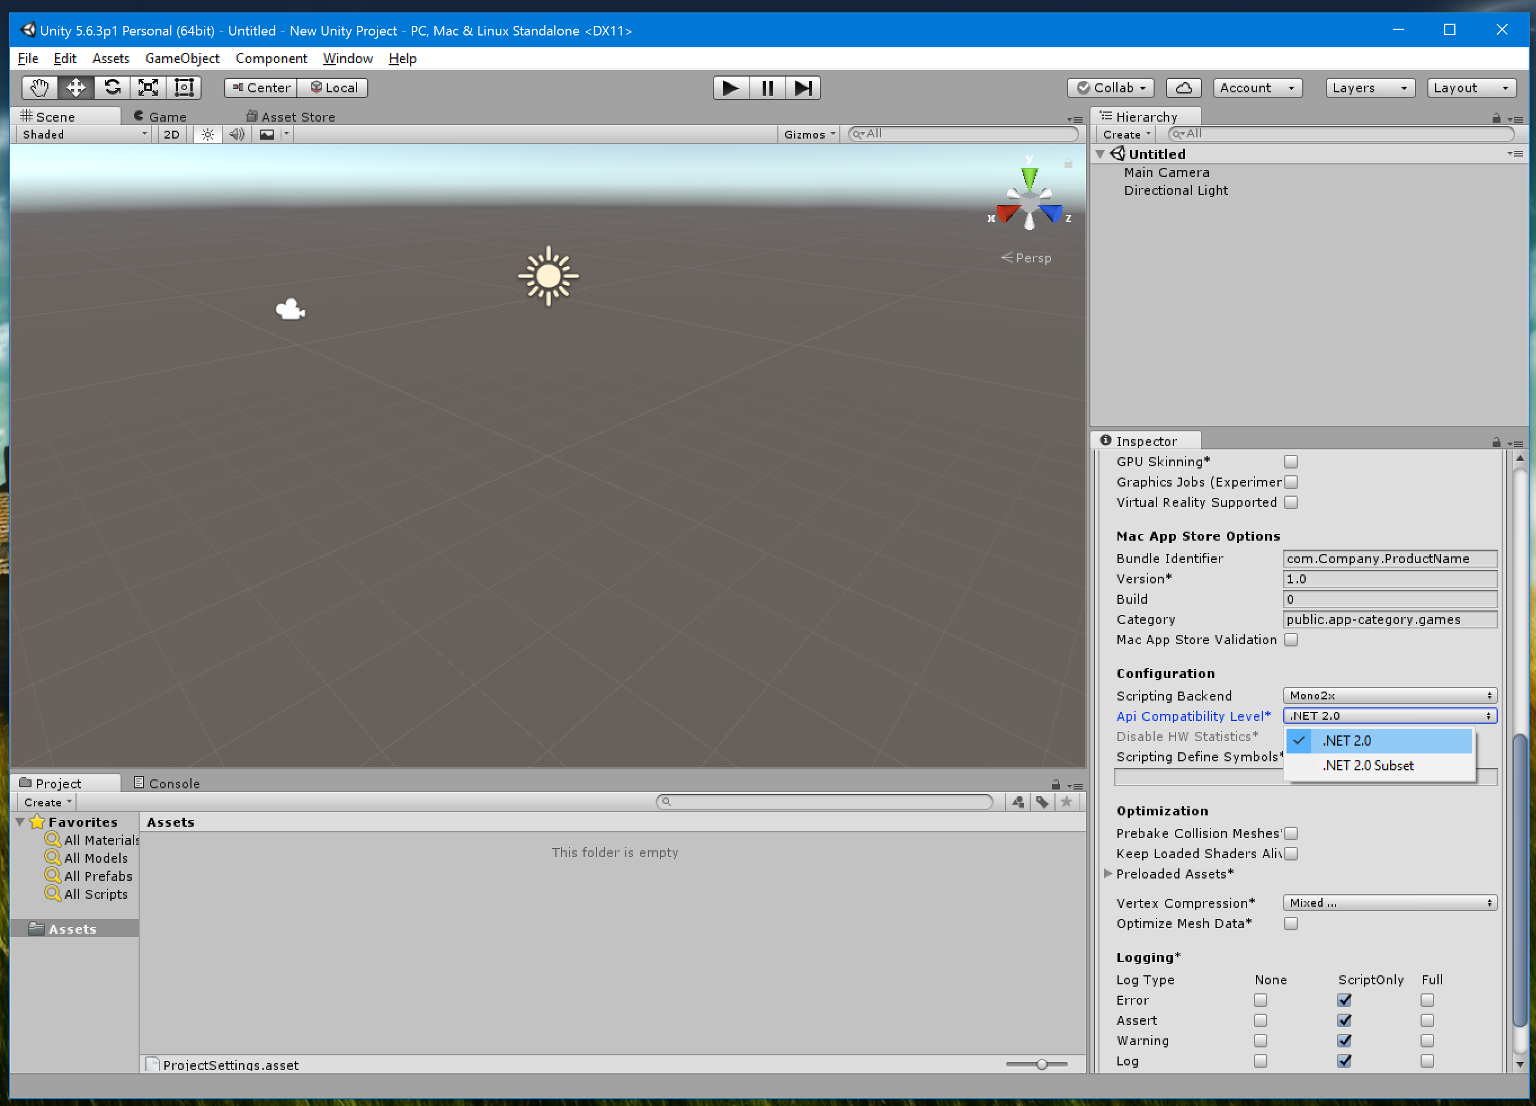Expand Preloaded Assets section
Viewport: 1536px width, 1106px height.
tap(1108, 873)
